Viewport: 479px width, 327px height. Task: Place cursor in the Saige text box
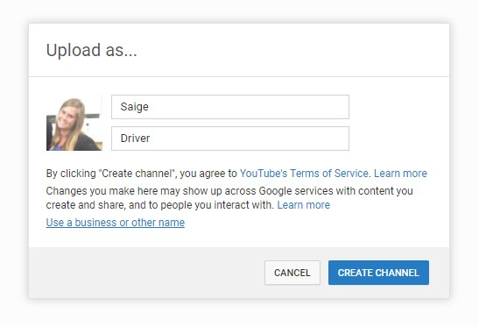230,107
